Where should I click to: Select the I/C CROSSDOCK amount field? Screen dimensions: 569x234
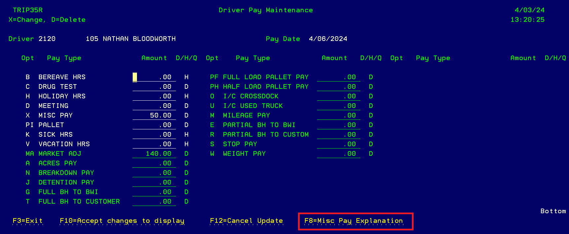[339, 96]
